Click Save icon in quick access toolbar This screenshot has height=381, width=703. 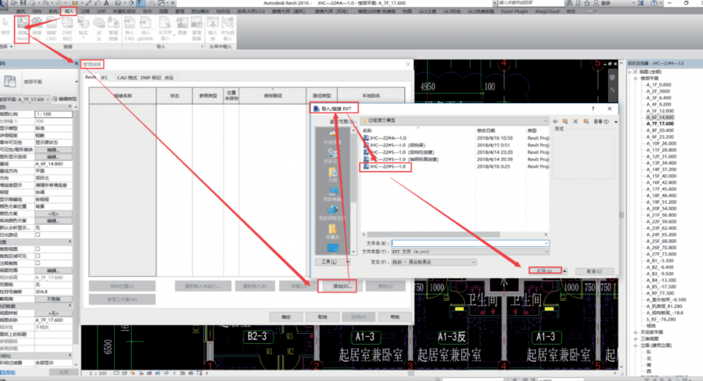tap(23, 3)
